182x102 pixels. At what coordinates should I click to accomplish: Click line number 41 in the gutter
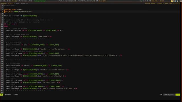click(x=2, y=89)
